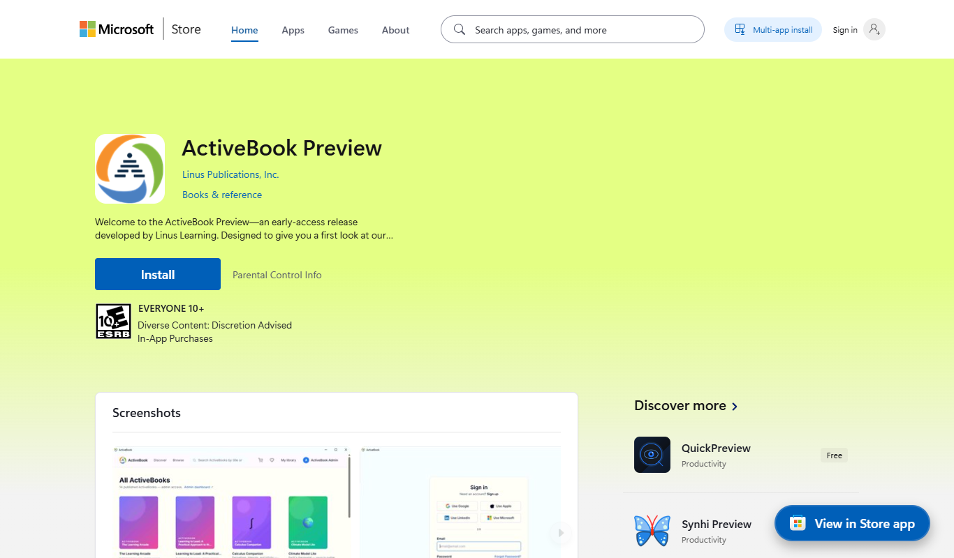
Task: Advance screenshots with the next arrow
Action: click(x=560, y=533)
